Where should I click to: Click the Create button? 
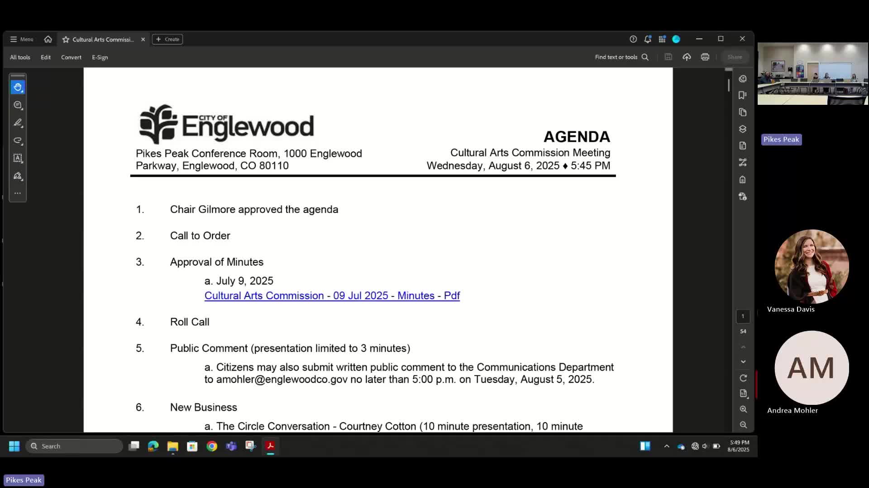[x=167, y=39]
